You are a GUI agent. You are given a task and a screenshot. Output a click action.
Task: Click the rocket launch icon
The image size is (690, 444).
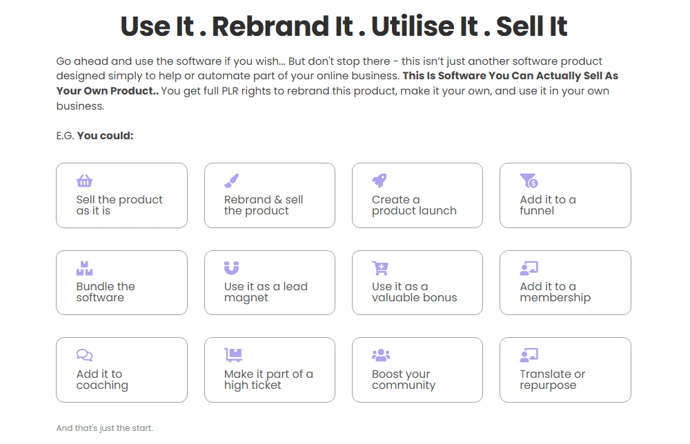click(379, 181)
